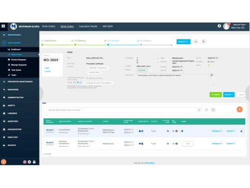Click the print icon beside Revert To
The height and width of the screenshot is (188, 250).
[x=196, y=42]
